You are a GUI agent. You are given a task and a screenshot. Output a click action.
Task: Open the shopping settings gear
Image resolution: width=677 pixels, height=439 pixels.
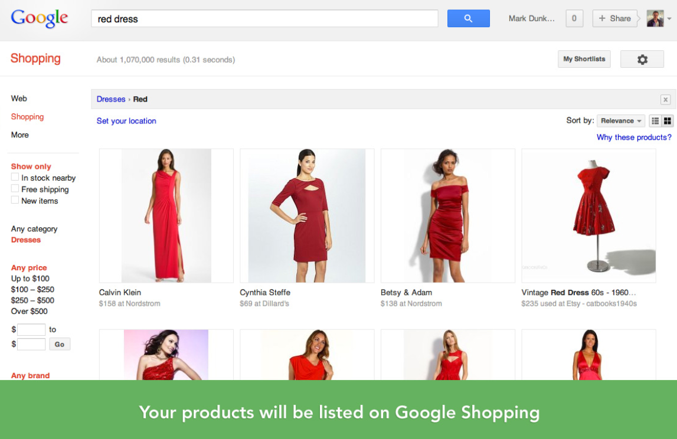coord(642,59)
